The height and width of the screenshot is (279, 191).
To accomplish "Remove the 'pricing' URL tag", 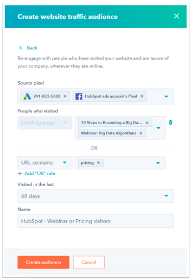I will [x=98, y=162].
